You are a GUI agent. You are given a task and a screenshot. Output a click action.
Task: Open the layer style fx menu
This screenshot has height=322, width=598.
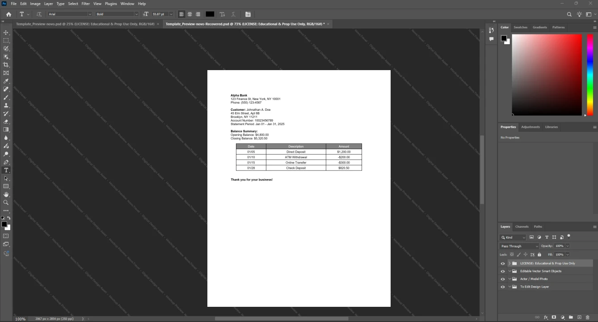point(546,317)
